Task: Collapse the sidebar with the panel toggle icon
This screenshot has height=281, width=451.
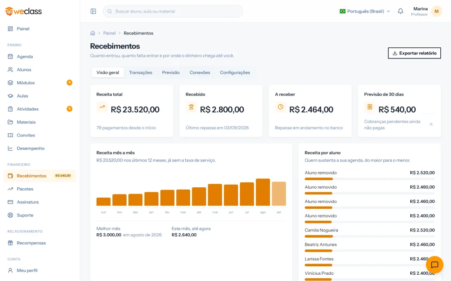Action: click(93, 11)
